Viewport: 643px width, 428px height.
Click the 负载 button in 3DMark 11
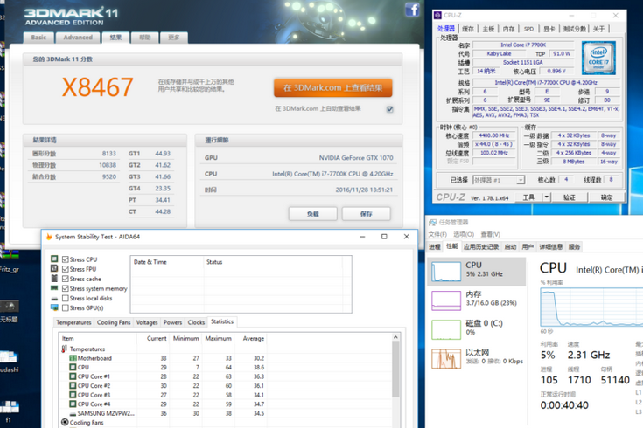(x=313, y=214)
